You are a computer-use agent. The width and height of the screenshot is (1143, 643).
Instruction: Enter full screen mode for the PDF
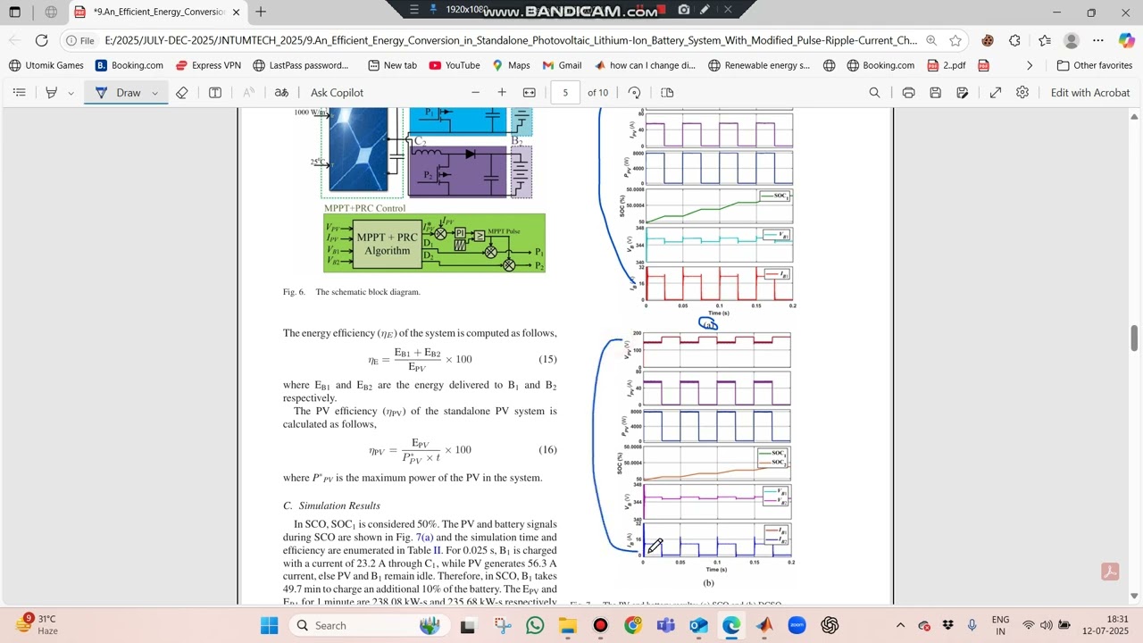point(996,93)
